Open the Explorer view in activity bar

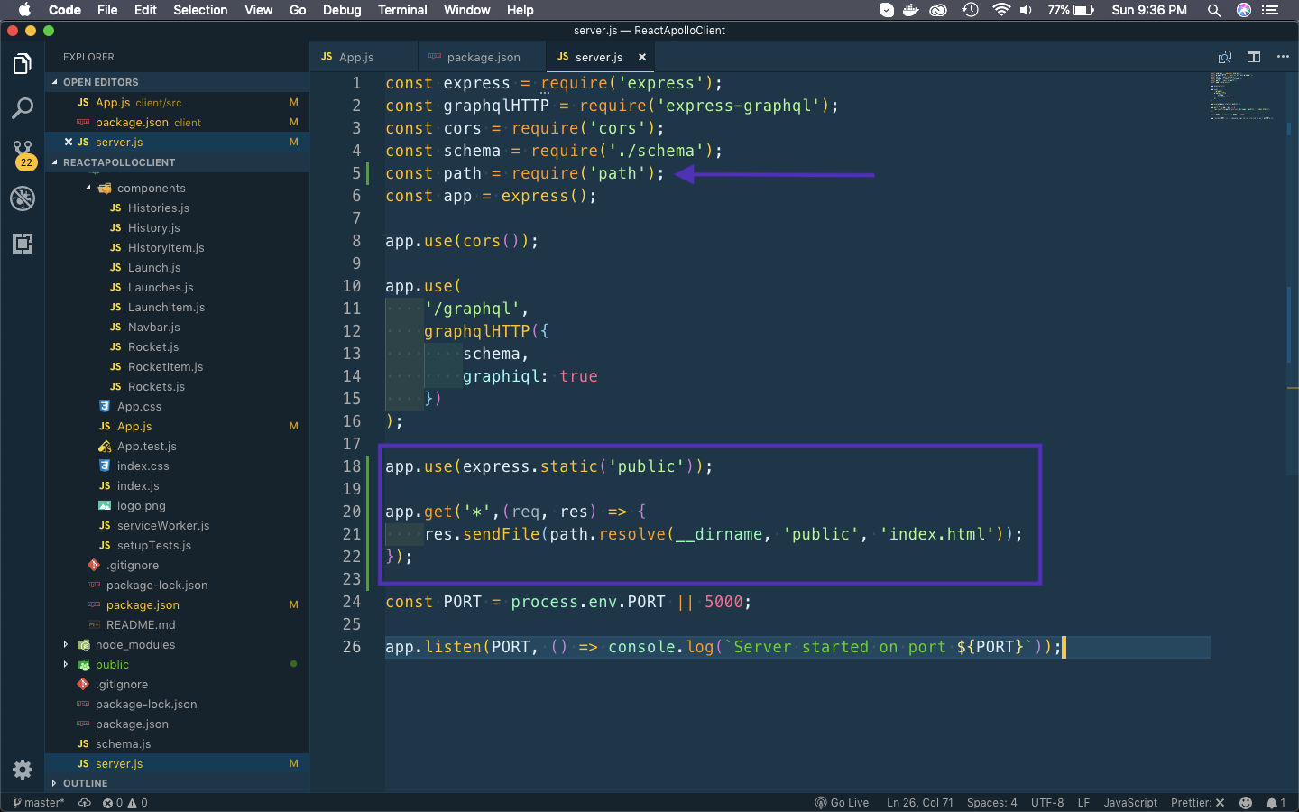[x=23, y=64]
